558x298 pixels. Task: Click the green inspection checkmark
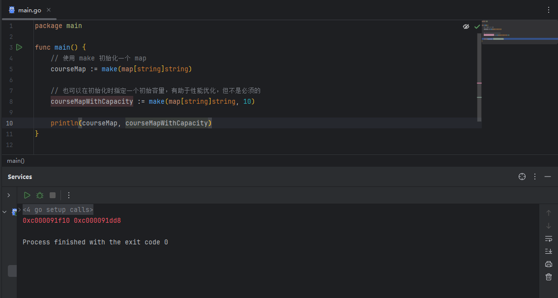point(476,27)
